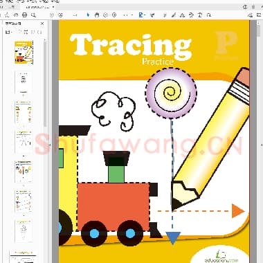Open the find text magnifier tool
This screenshot has height=263, width=263.
pyautogui.click(x=33, y=15)
